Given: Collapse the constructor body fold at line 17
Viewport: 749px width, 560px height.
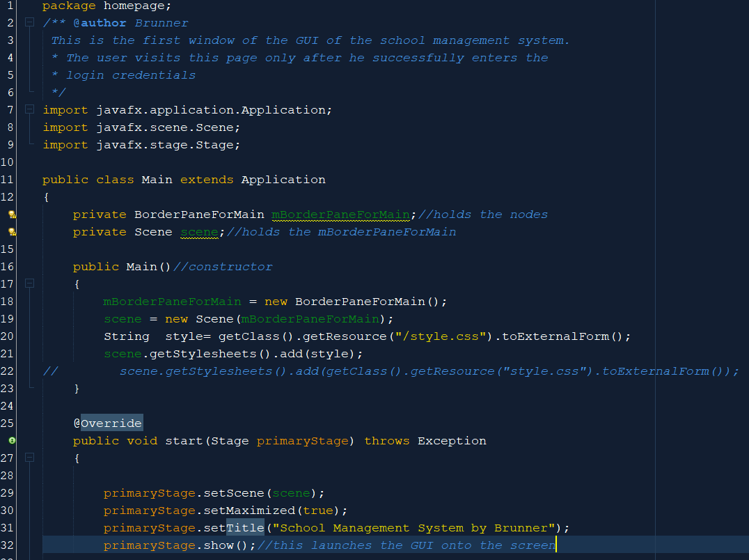Looking at the screenshot, I should 30,283.
